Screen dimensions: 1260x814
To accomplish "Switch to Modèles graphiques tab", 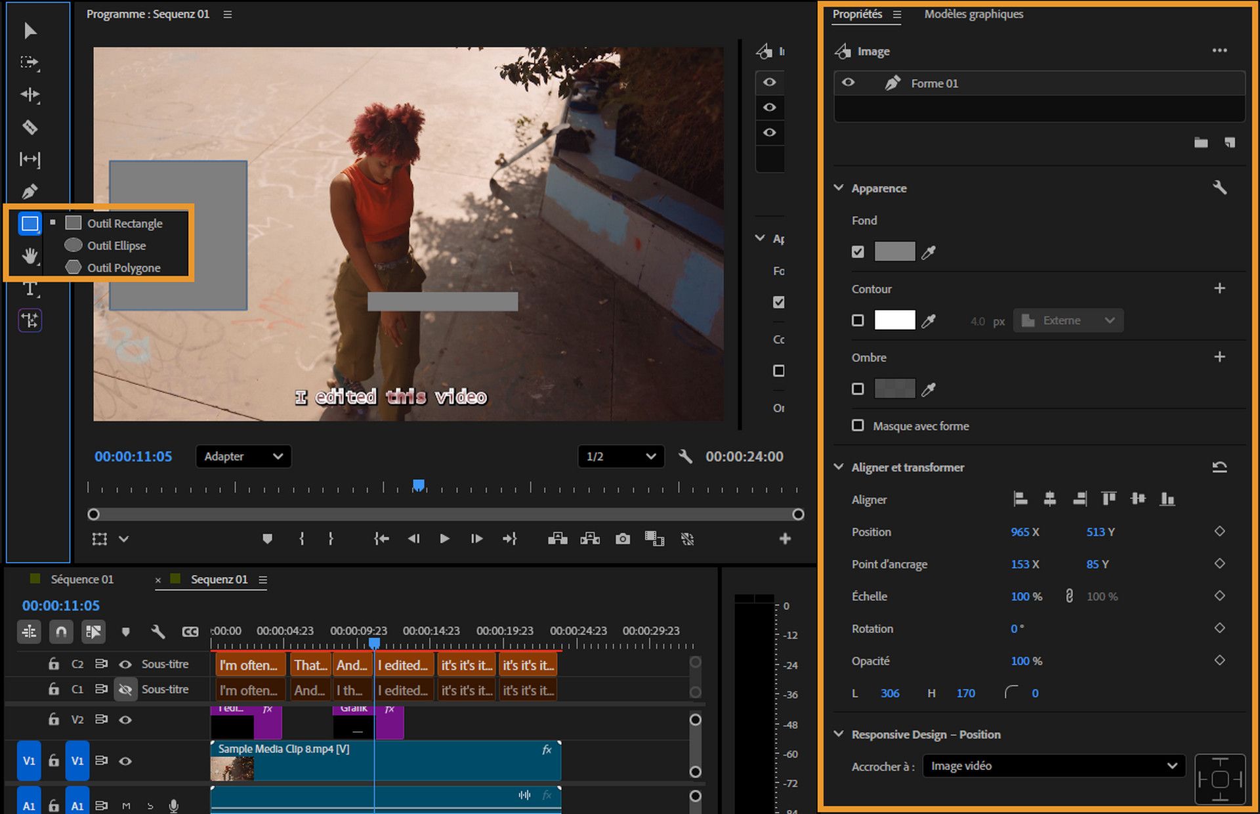I will pos(973,14).
